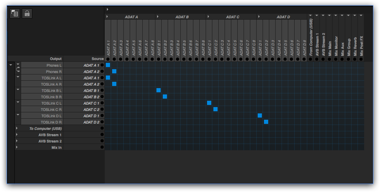
Task: Click the ADAT B group header
Action: pyautogui.click(x=182, y=17)
